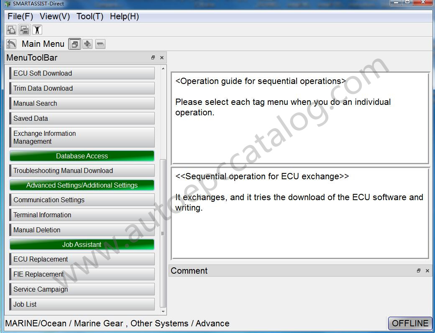Open Manual Search
The image size is (435, 333).
pyautogui.click(x=82, y=103)
